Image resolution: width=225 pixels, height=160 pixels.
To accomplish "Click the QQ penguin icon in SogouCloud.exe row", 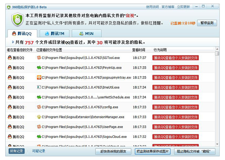I will (x=10, y=136).
